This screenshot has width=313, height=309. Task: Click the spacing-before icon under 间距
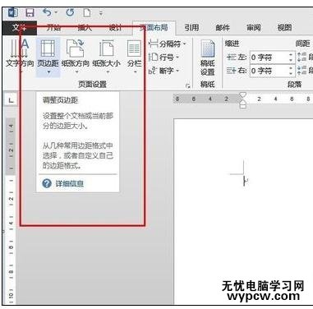click(302, 58)
